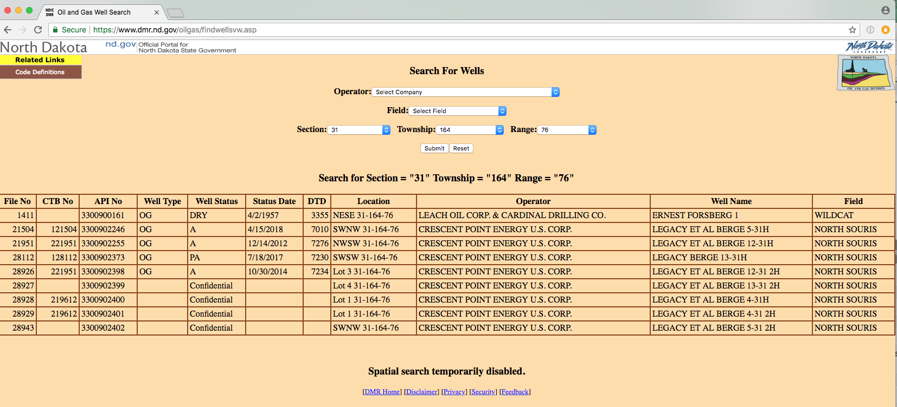The height and width of the screenshot is (407, 897).
Task: Click file number 21504
Action: (23, 229)
